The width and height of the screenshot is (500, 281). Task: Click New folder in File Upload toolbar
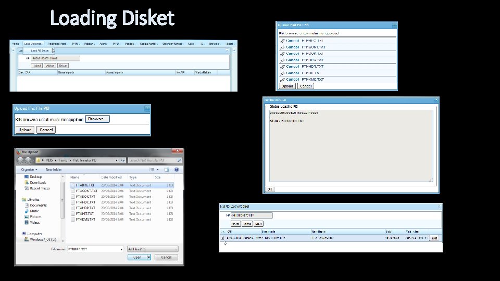tap(54, 170)
